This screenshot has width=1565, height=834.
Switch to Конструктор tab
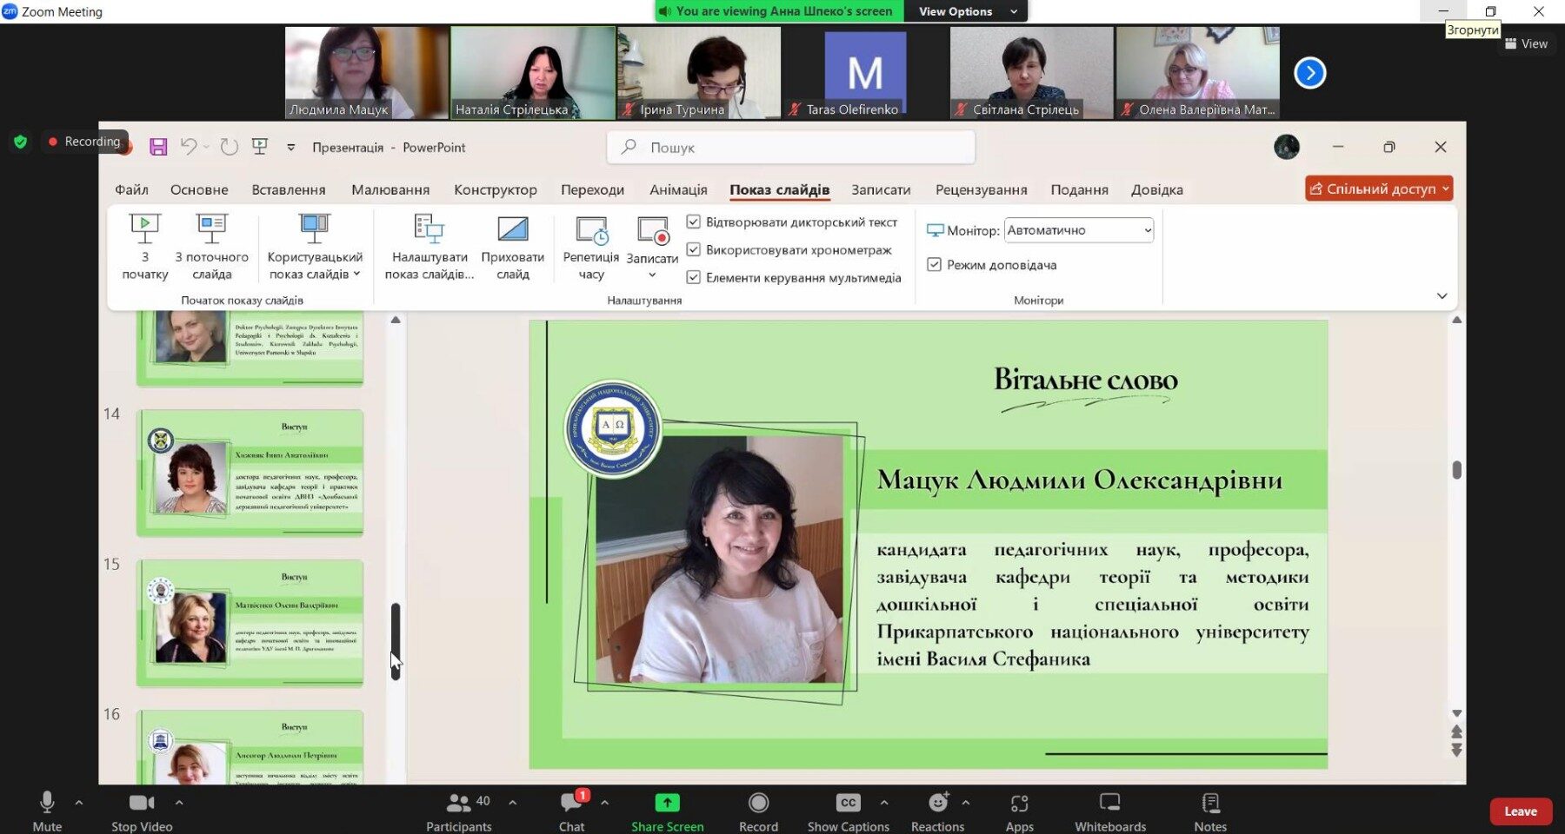coord(496,189)
